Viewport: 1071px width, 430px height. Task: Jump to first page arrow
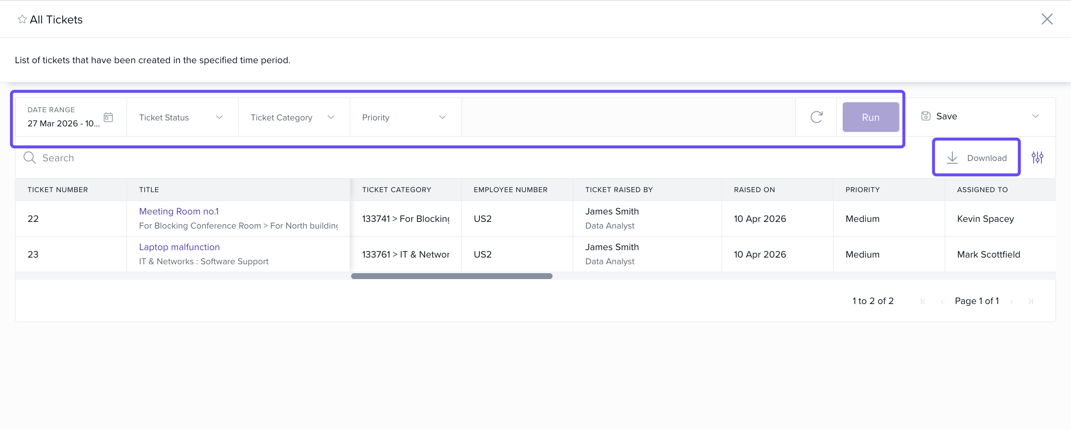923,301
